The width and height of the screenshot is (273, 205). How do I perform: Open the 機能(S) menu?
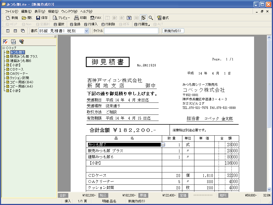(x=53, y=11)
